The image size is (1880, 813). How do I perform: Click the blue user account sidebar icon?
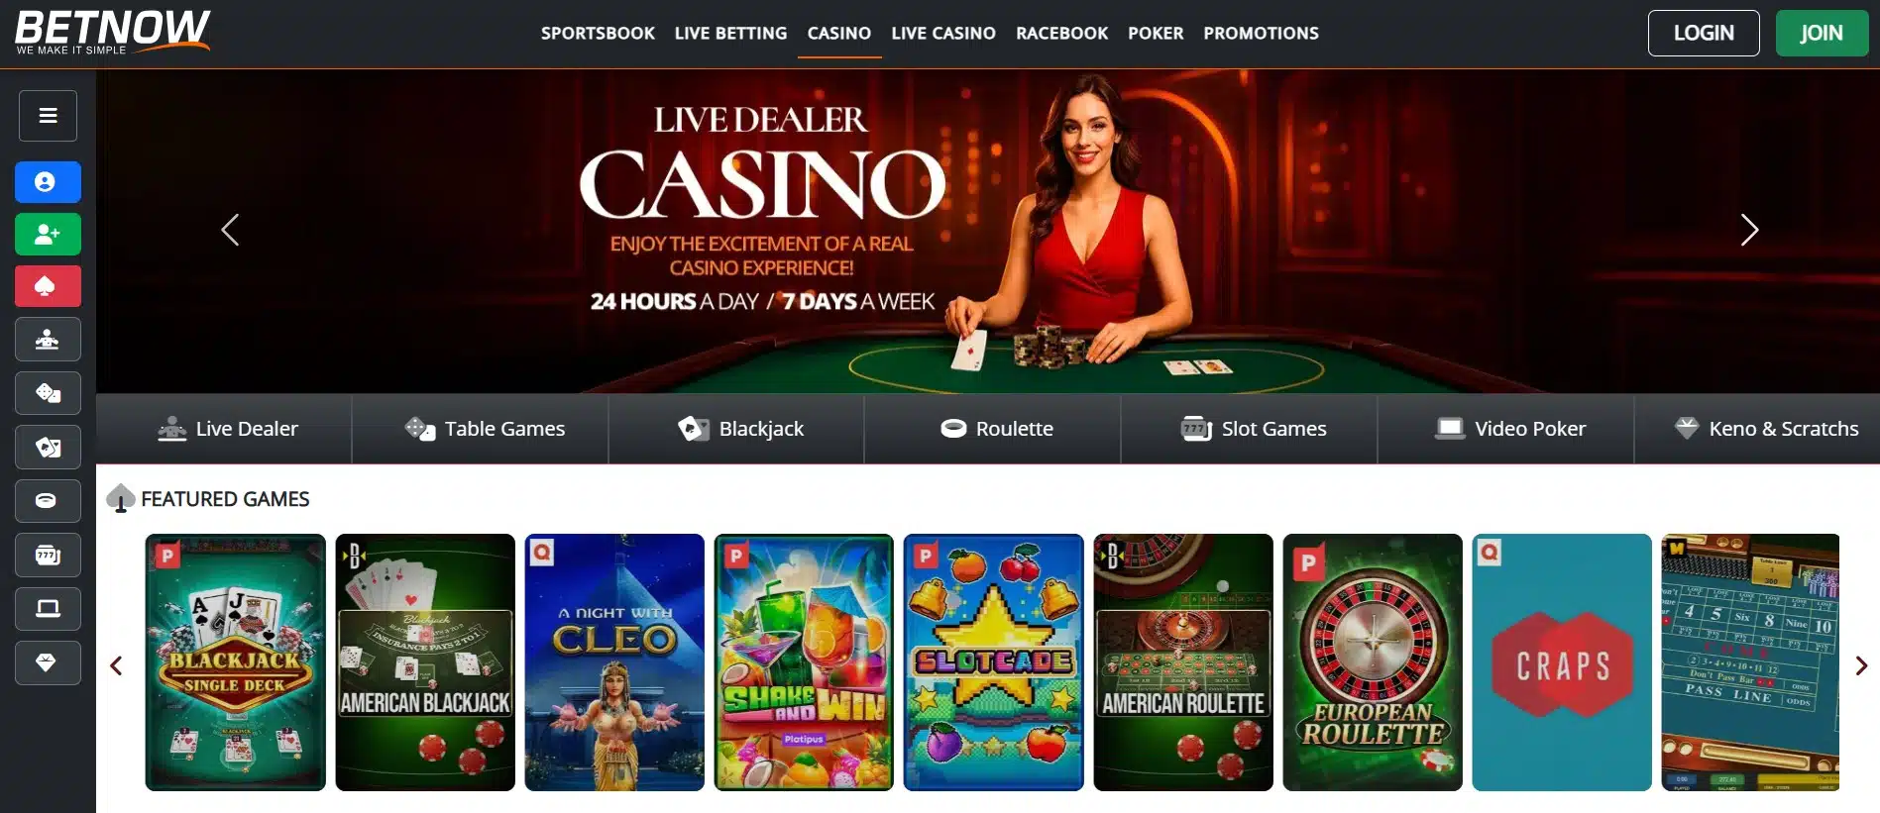(48, 182)
